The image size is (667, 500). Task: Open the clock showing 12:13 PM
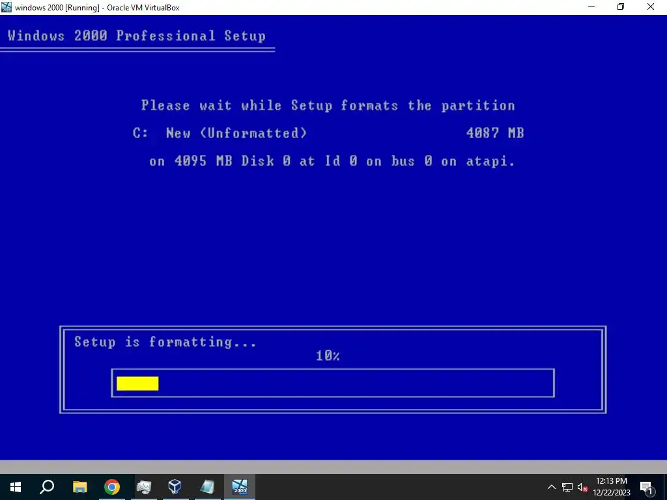point(611,481)
